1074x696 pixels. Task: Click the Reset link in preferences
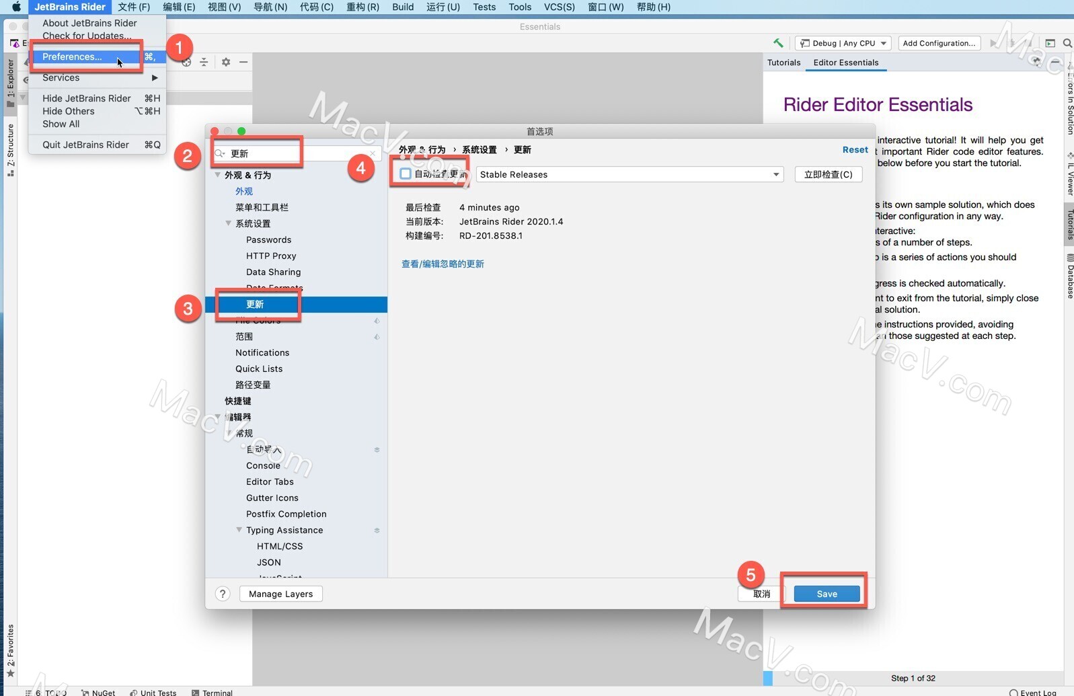[x=855, y=149]
